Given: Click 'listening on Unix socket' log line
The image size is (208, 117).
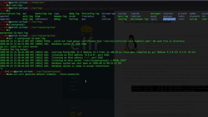Looking at the screenshot, I should tap(63, 60).
